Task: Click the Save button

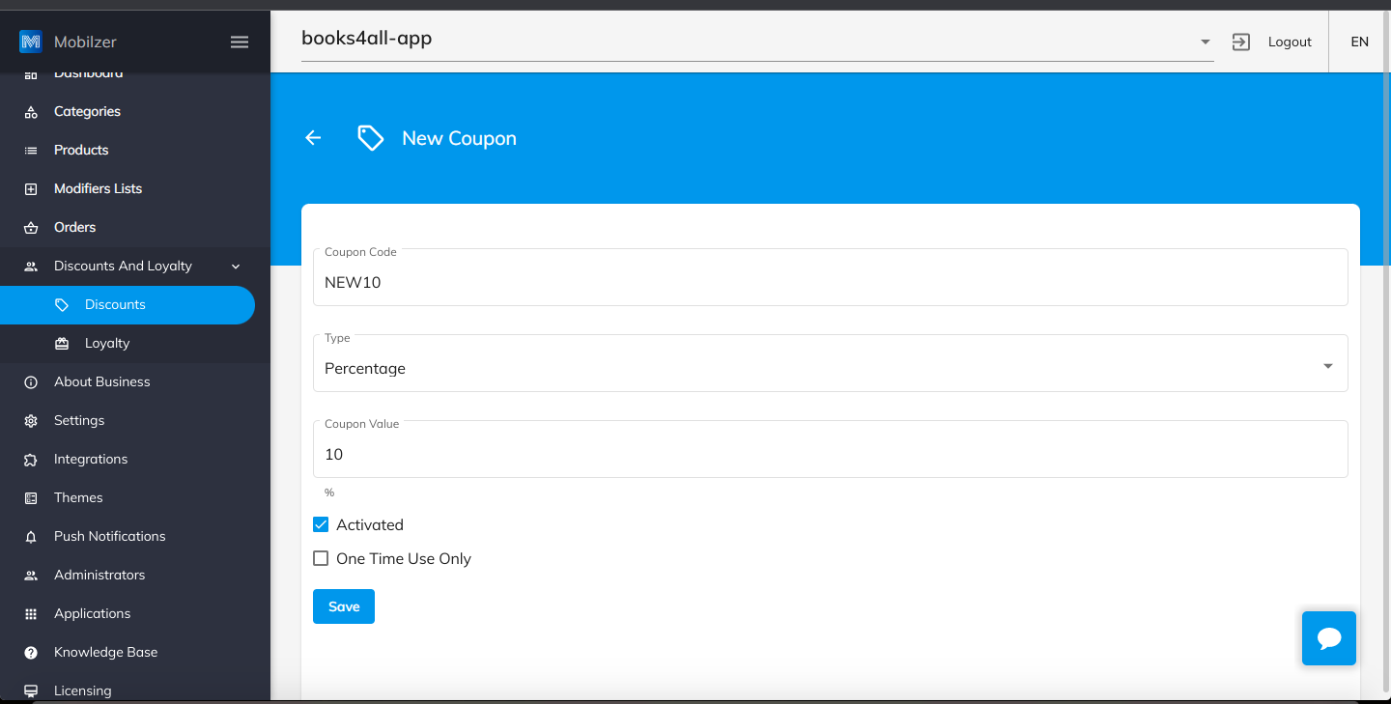Action: pyautogui.click(x=344, y=606)
